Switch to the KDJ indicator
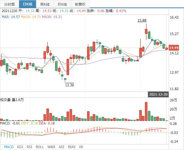The width and height of the screenshot is (184, 150). [x=20, y=147]
